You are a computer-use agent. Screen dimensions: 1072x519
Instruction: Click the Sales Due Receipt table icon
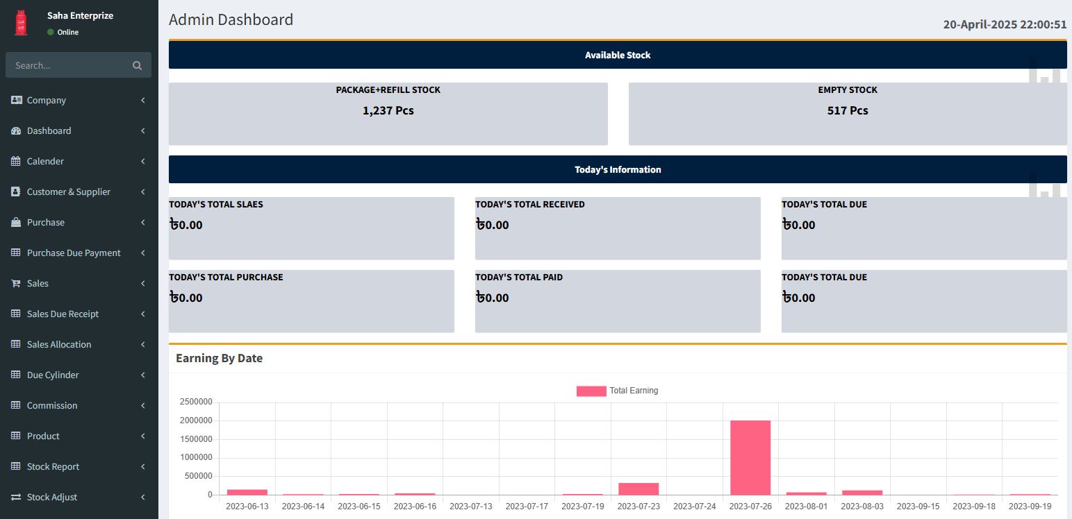[x=16, y=314]
